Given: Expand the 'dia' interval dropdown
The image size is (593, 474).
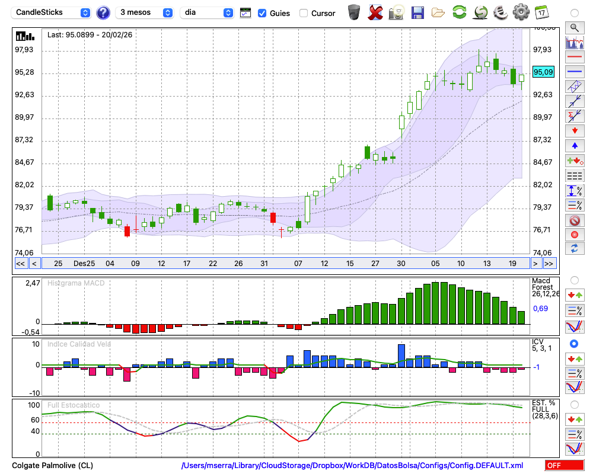Looking at the screenshot, I should [x=207, y=12].
